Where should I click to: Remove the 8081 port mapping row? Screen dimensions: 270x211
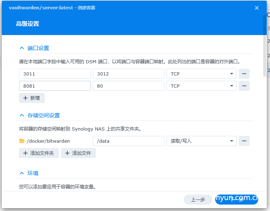(244, 86)
